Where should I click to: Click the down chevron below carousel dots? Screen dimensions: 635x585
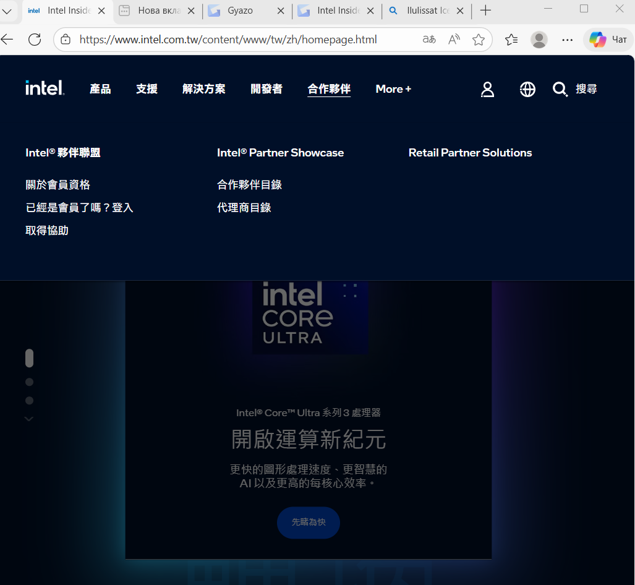(x=29, y=419)
